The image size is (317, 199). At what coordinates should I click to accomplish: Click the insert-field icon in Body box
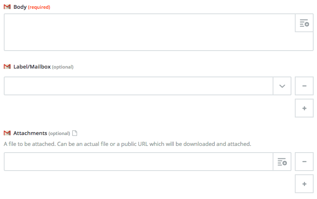(x=304, y=23)
